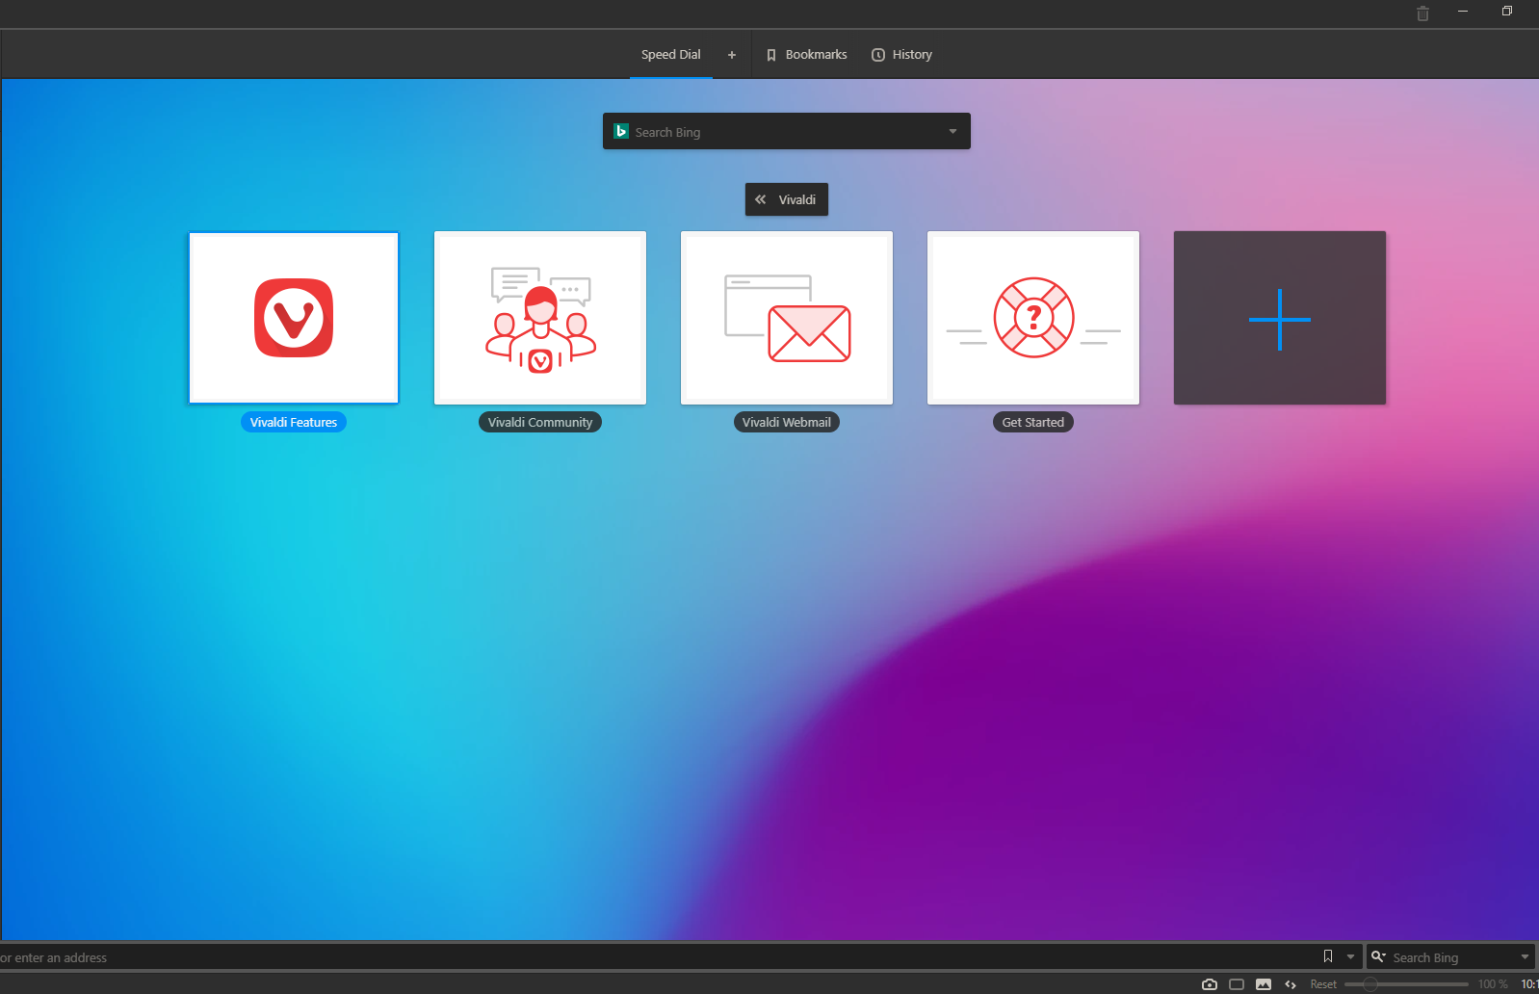The image size is (1539, 994).
Task: Expand start page search engine dropdown
Action: 952,132
